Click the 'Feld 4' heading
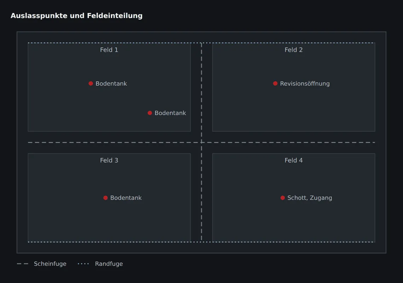 [x=293, y=160]
